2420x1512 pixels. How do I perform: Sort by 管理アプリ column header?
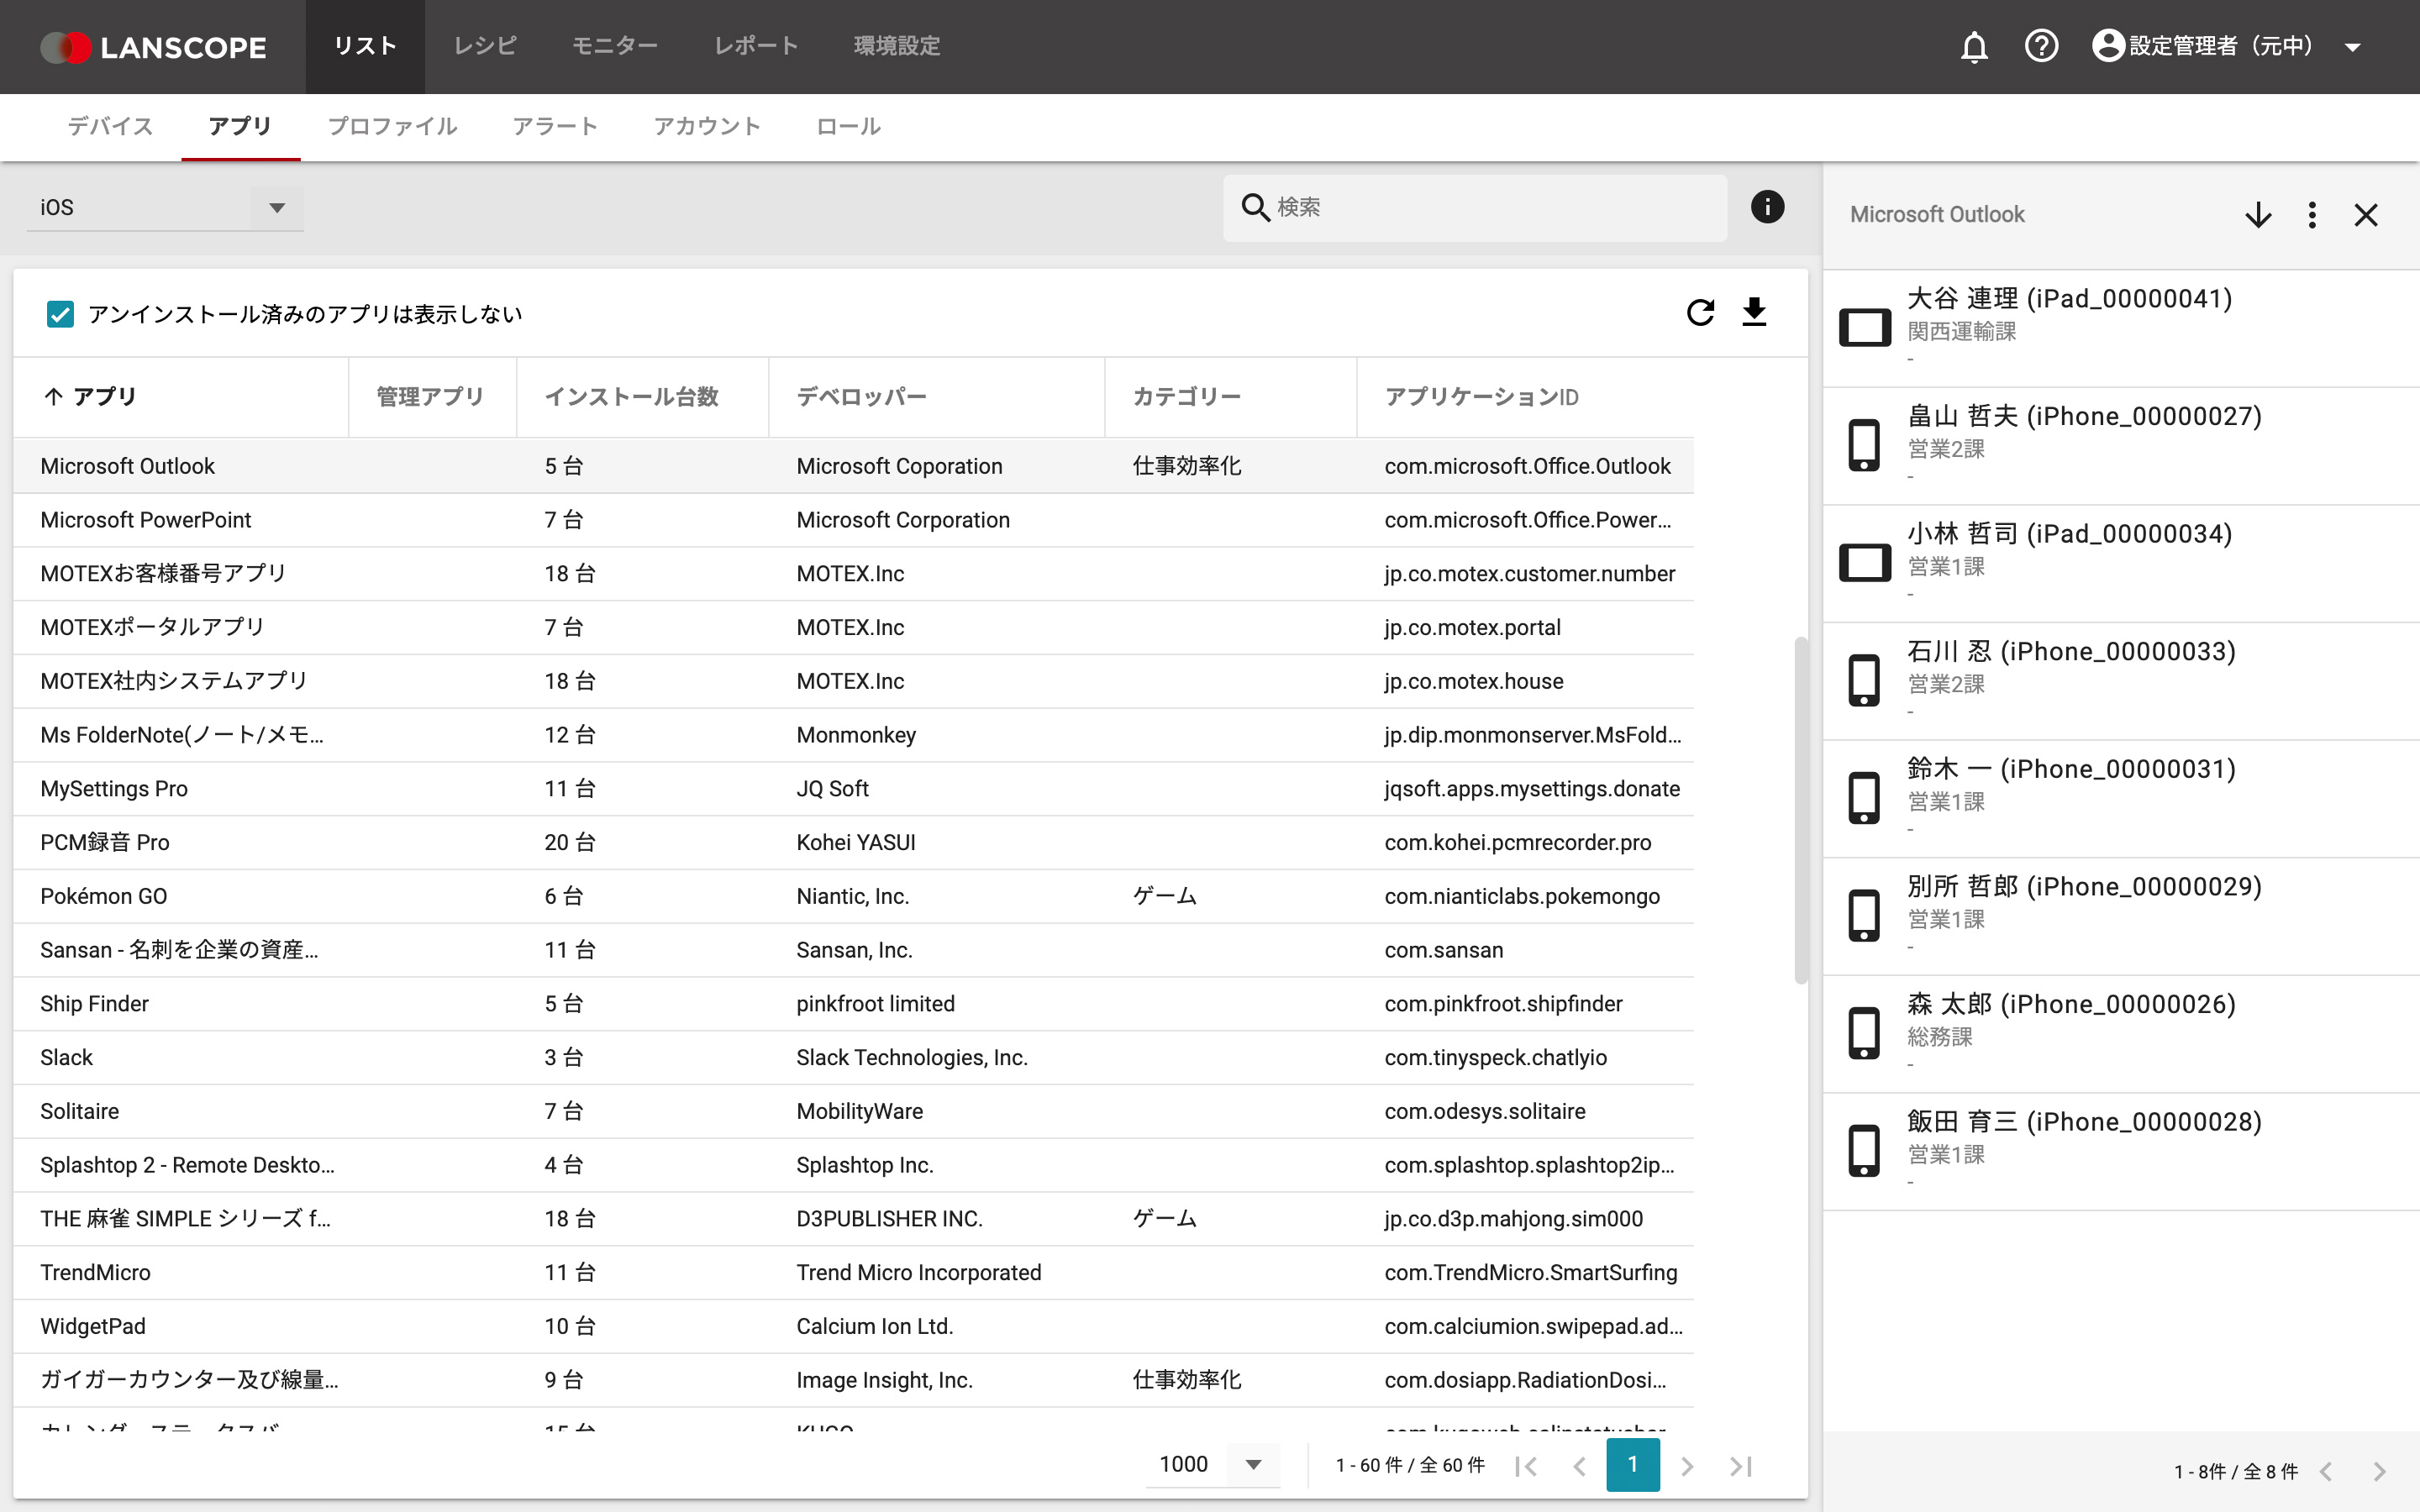[x=430, y=397]
